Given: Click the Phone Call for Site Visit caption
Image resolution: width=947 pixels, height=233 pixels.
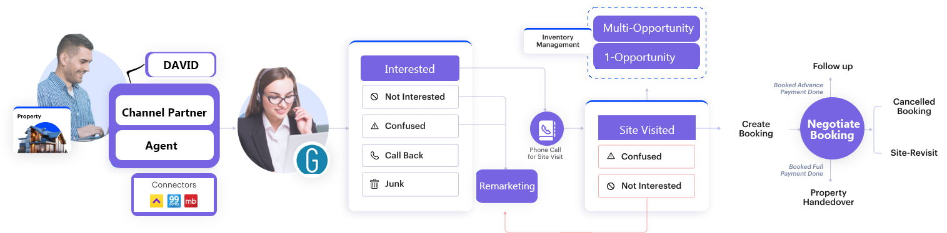Looking at the screenshot, I should (x=545, y=153).
